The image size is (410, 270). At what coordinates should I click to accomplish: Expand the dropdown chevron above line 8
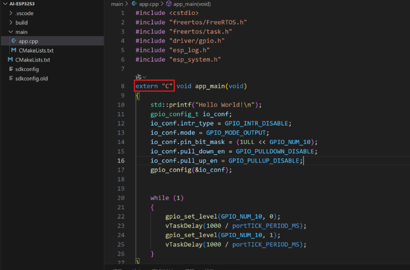(x=145, y=77)
